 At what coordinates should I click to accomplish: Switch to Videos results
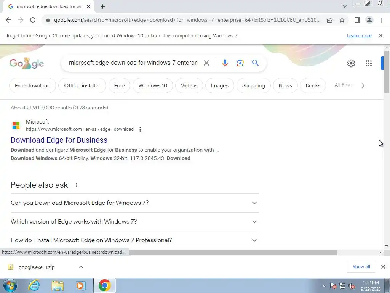(189, 85)
